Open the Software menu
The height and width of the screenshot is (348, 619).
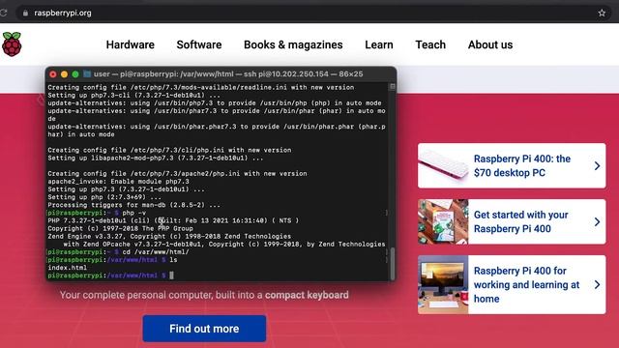[199, 45]
